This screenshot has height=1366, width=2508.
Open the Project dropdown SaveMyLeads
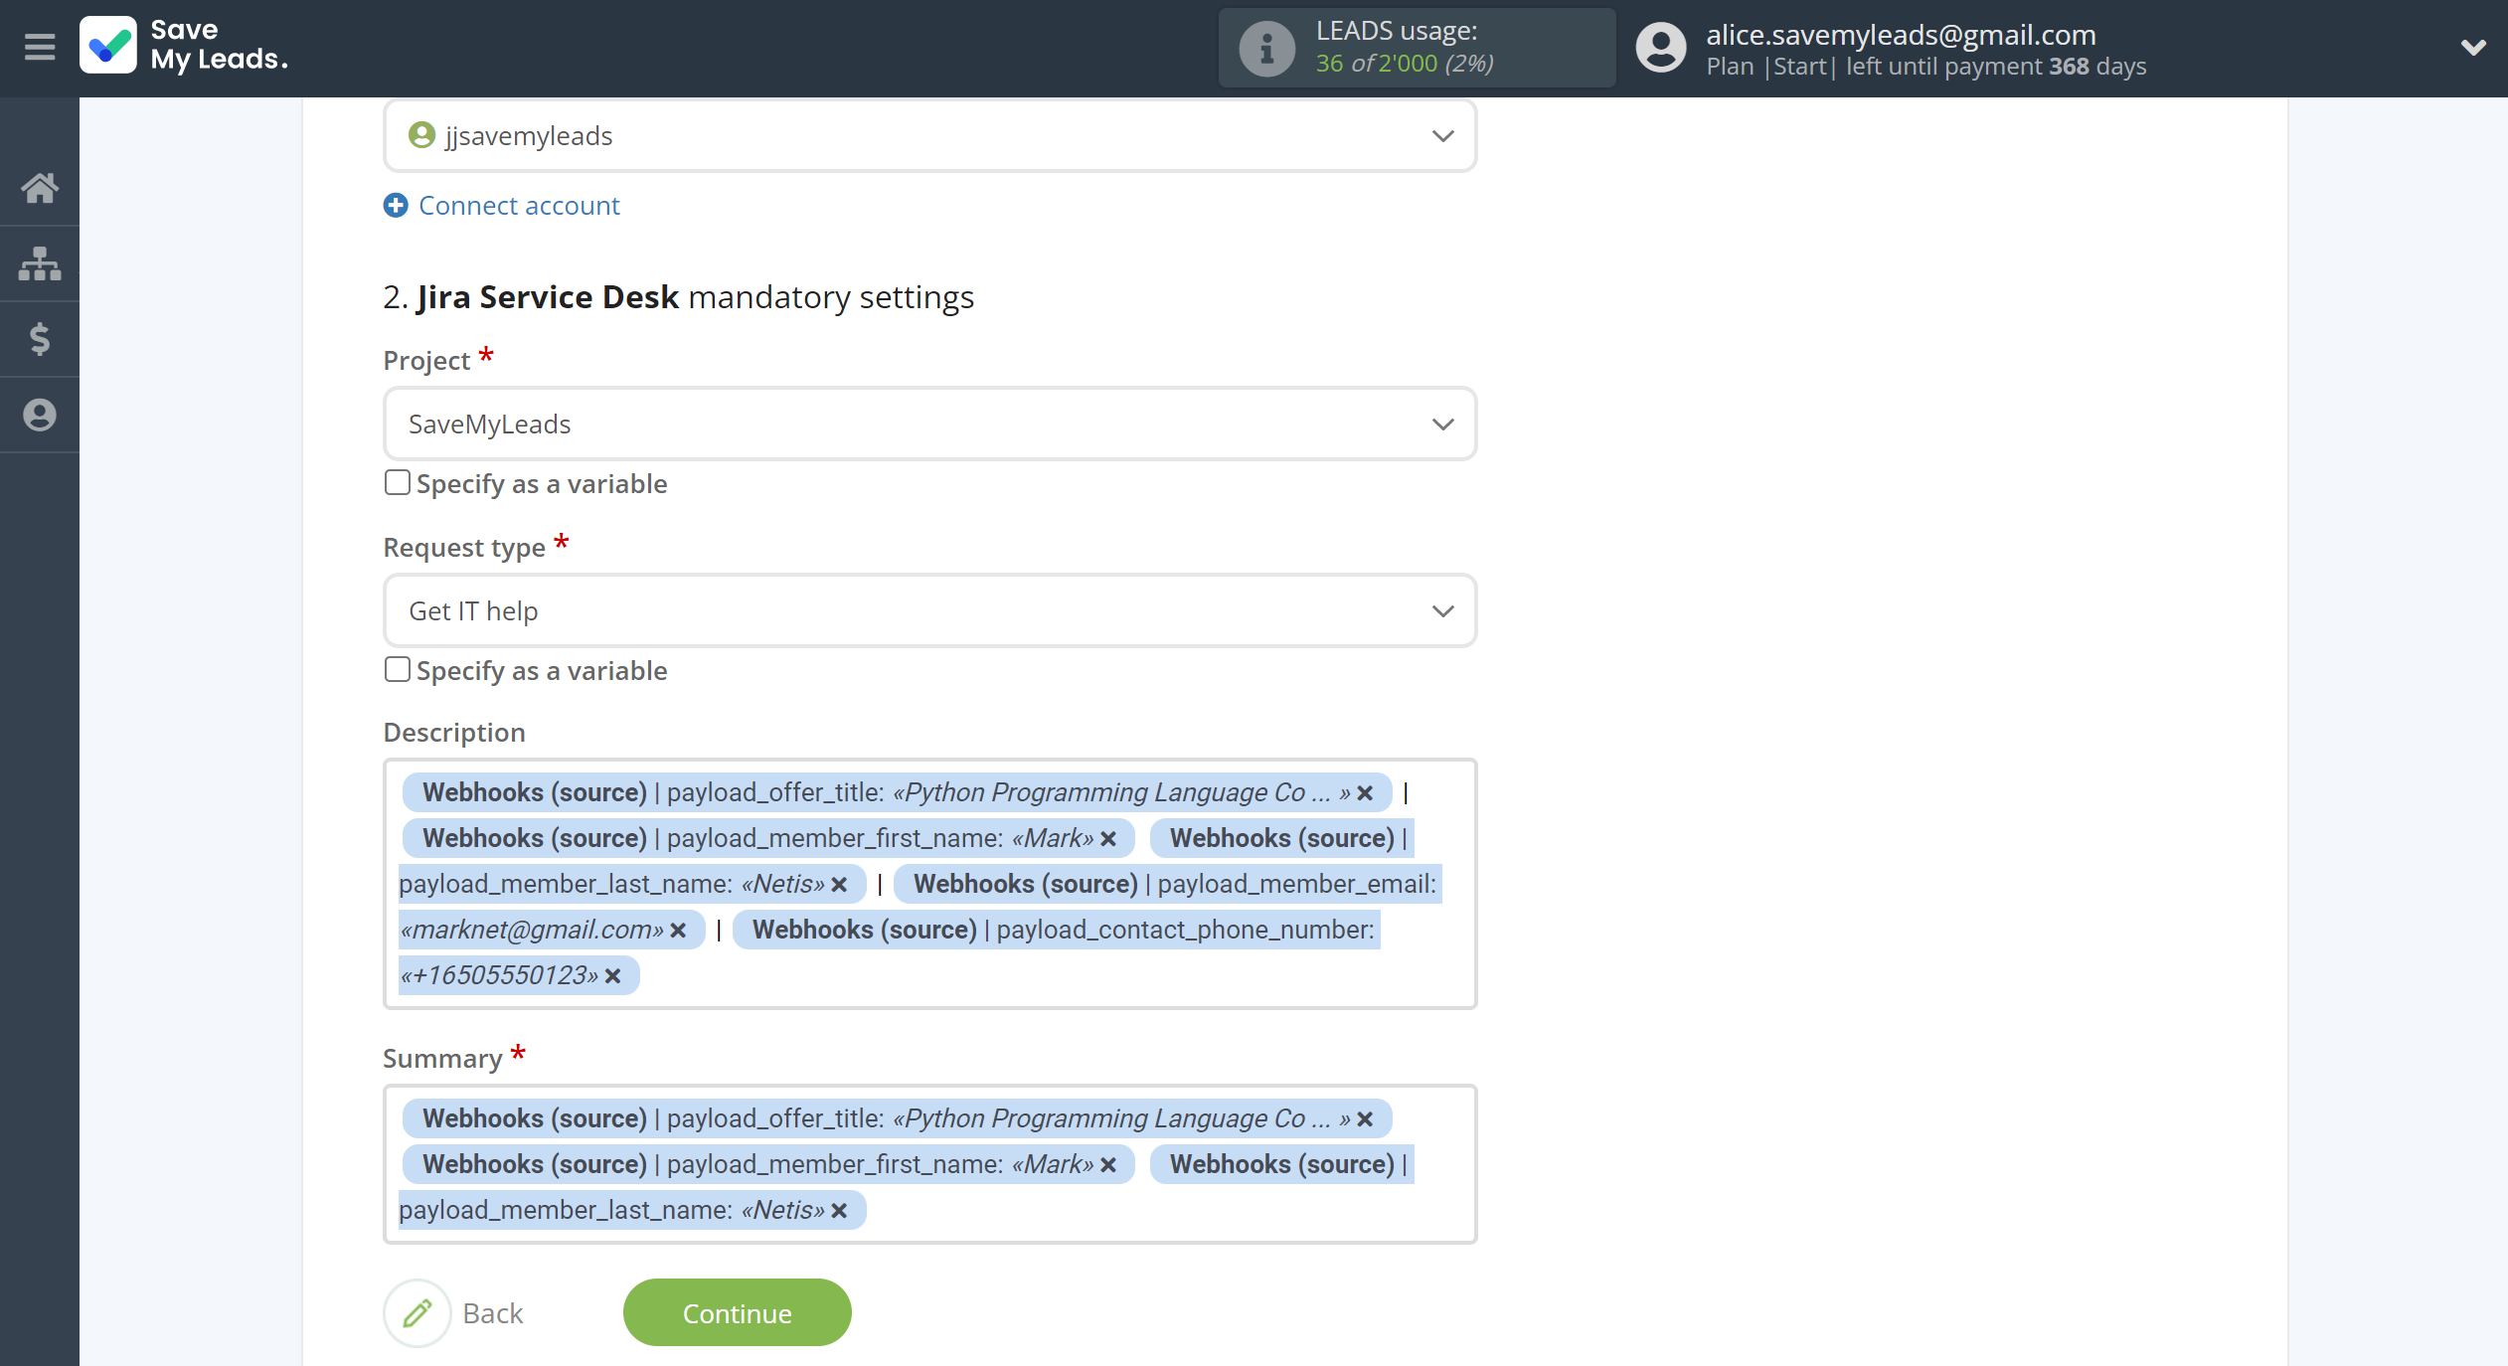(x=929, y=424)
